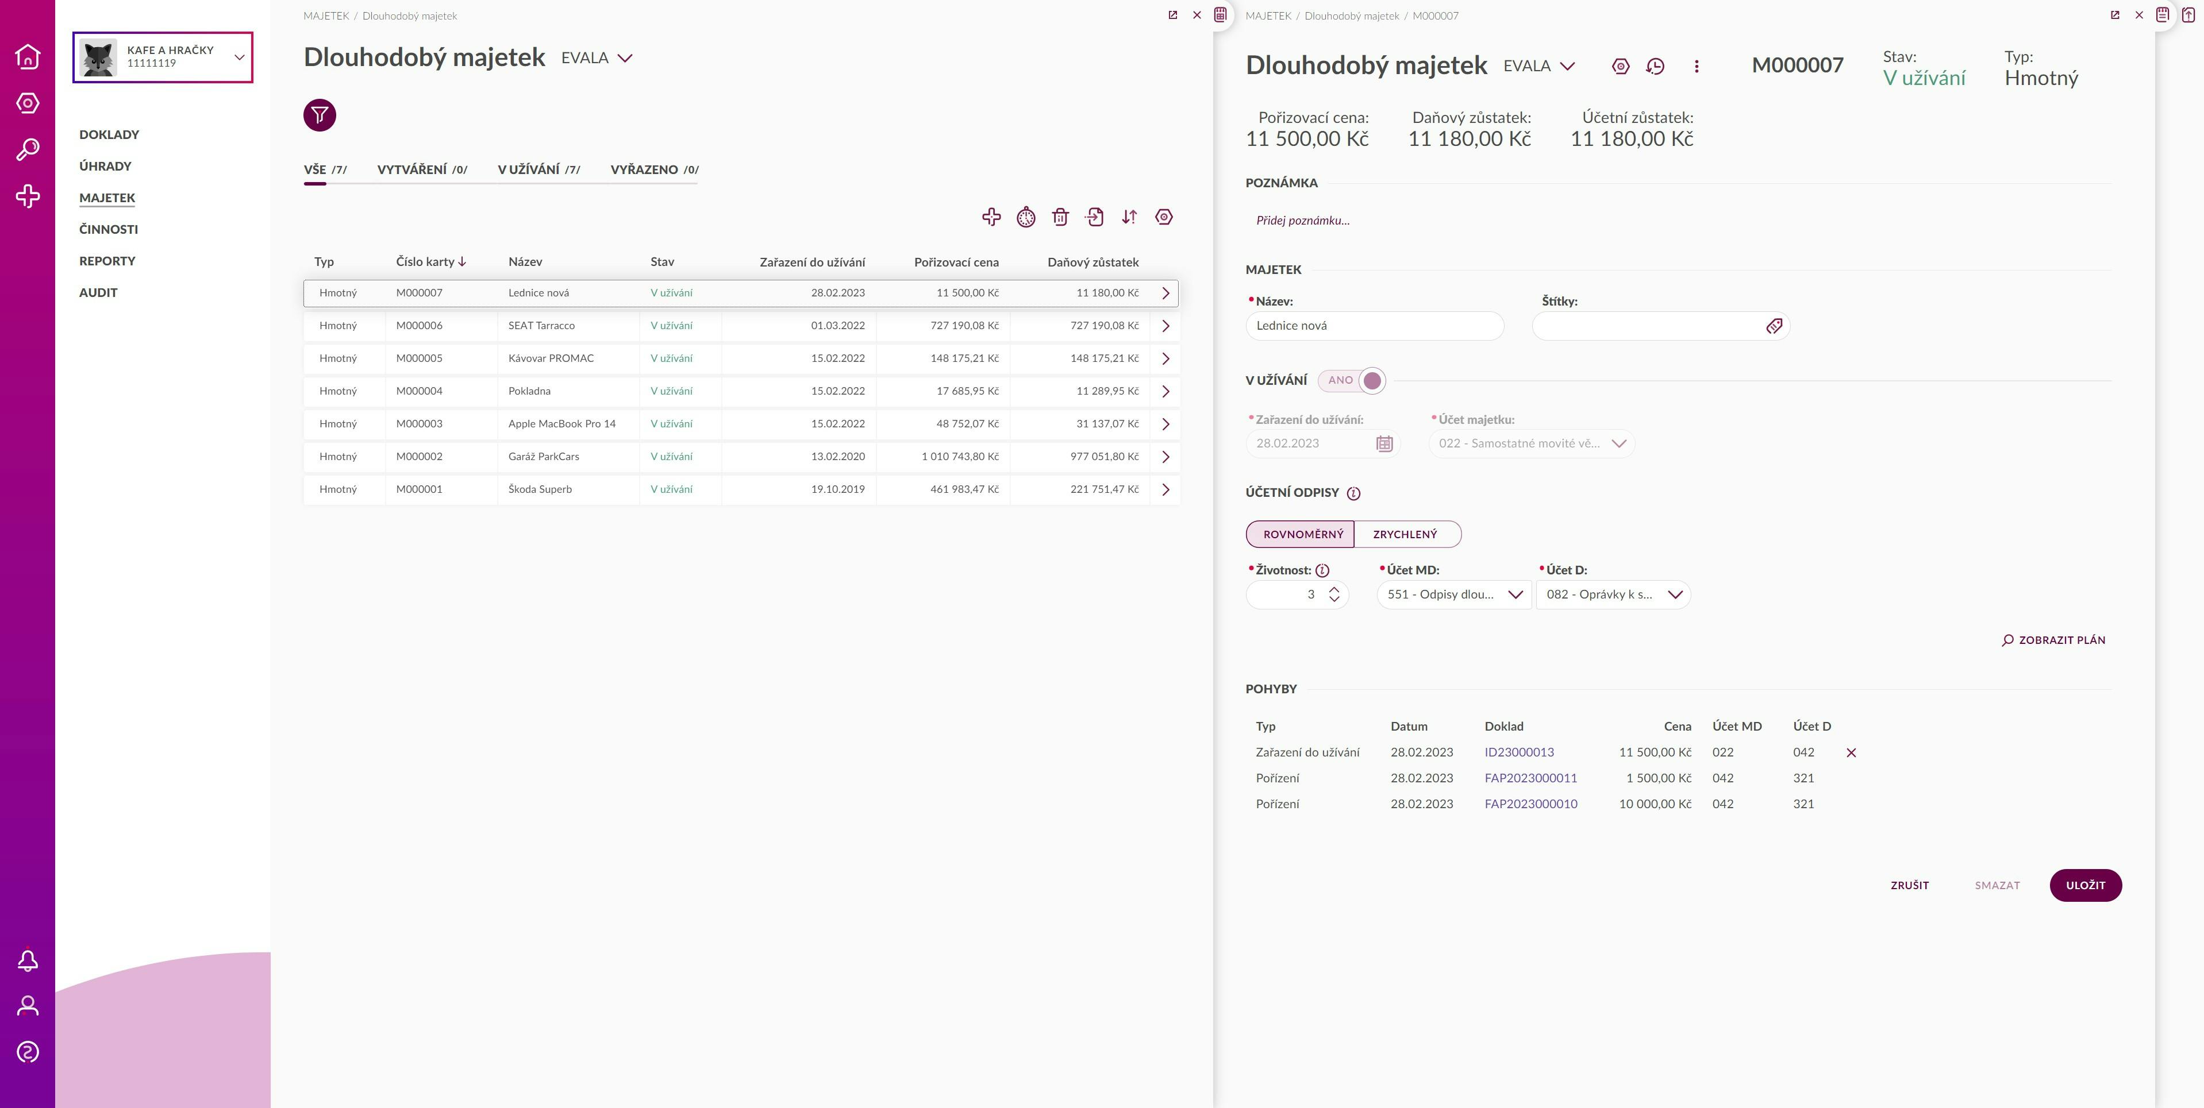
Task: Switch to VŠE tab
Action: tap(325, 170)
